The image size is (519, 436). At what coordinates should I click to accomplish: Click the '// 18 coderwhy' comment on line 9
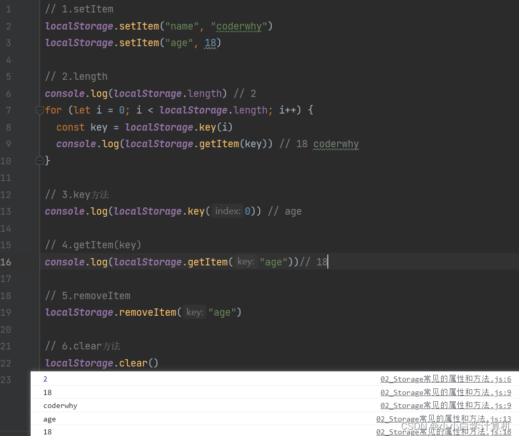click(x=319, y=144)
